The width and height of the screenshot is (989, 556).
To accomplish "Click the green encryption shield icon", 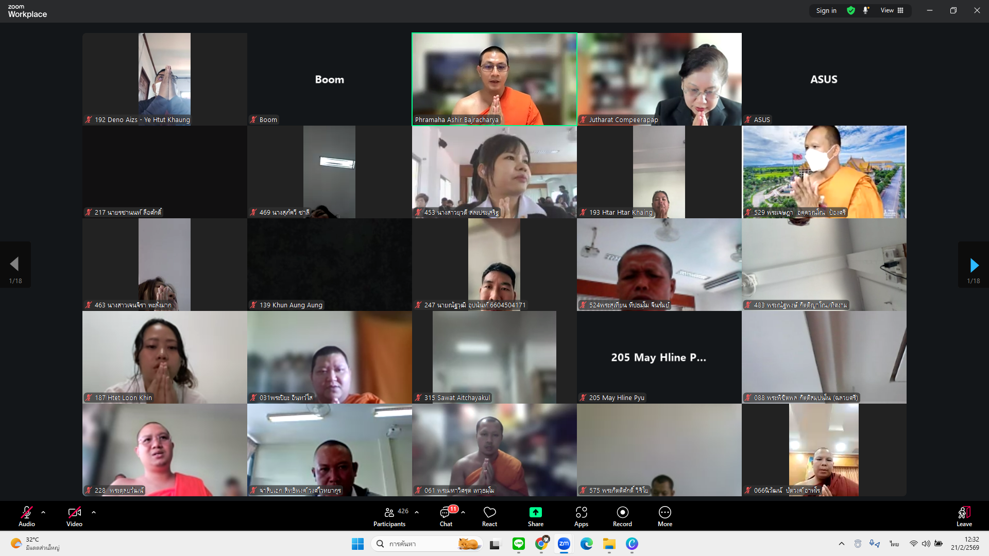I will 851,10.
